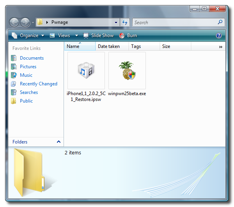This screenshot has width=234, height=207.
Task: Expand the Folders pane with the chevron
Action: [58, 142]
